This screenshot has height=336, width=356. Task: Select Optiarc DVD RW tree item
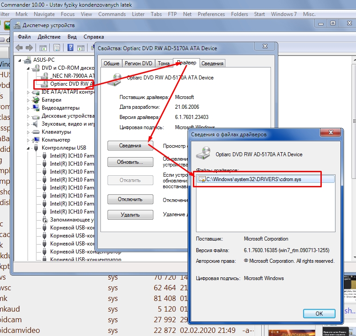pyautogui.click(x=72, y=84)
